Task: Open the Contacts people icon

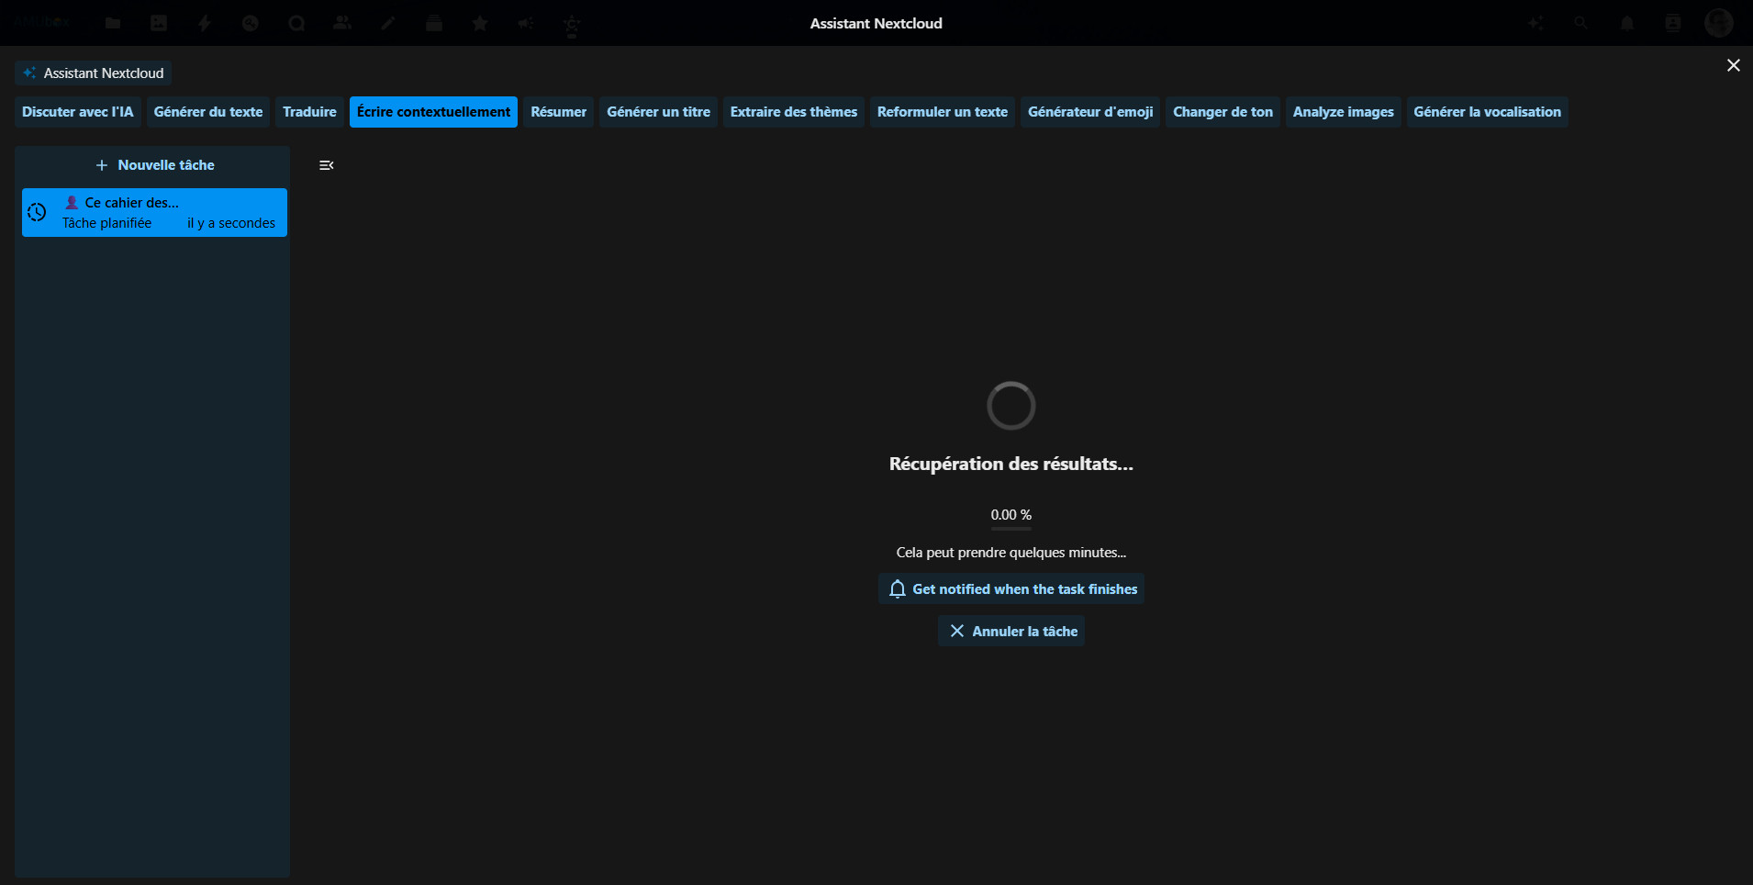Action: click(x=342, y=23)
